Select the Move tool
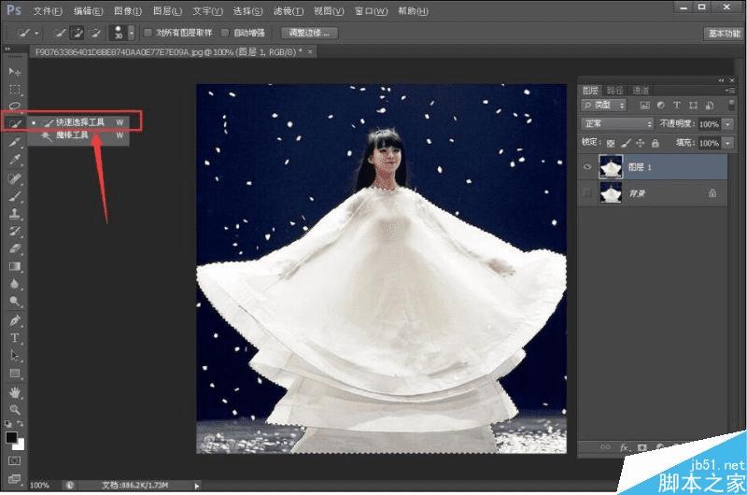Image resolution: width=747 pixels, height=495 pixels. [15, 72]
